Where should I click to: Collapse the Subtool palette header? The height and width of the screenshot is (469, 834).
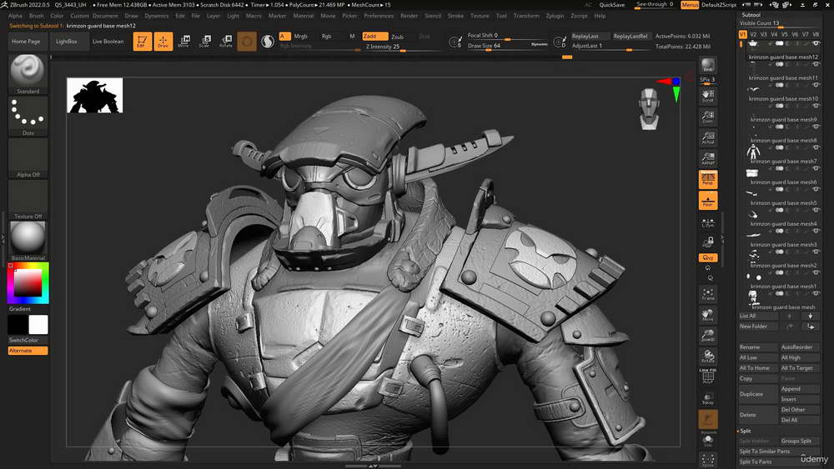[751, 15]
